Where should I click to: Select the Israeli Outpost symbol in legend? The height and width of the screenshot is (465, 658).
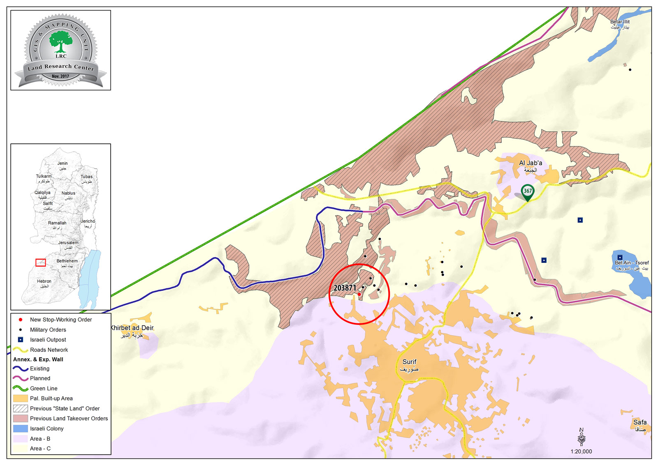pyautogui.click(x=21, y=340)
